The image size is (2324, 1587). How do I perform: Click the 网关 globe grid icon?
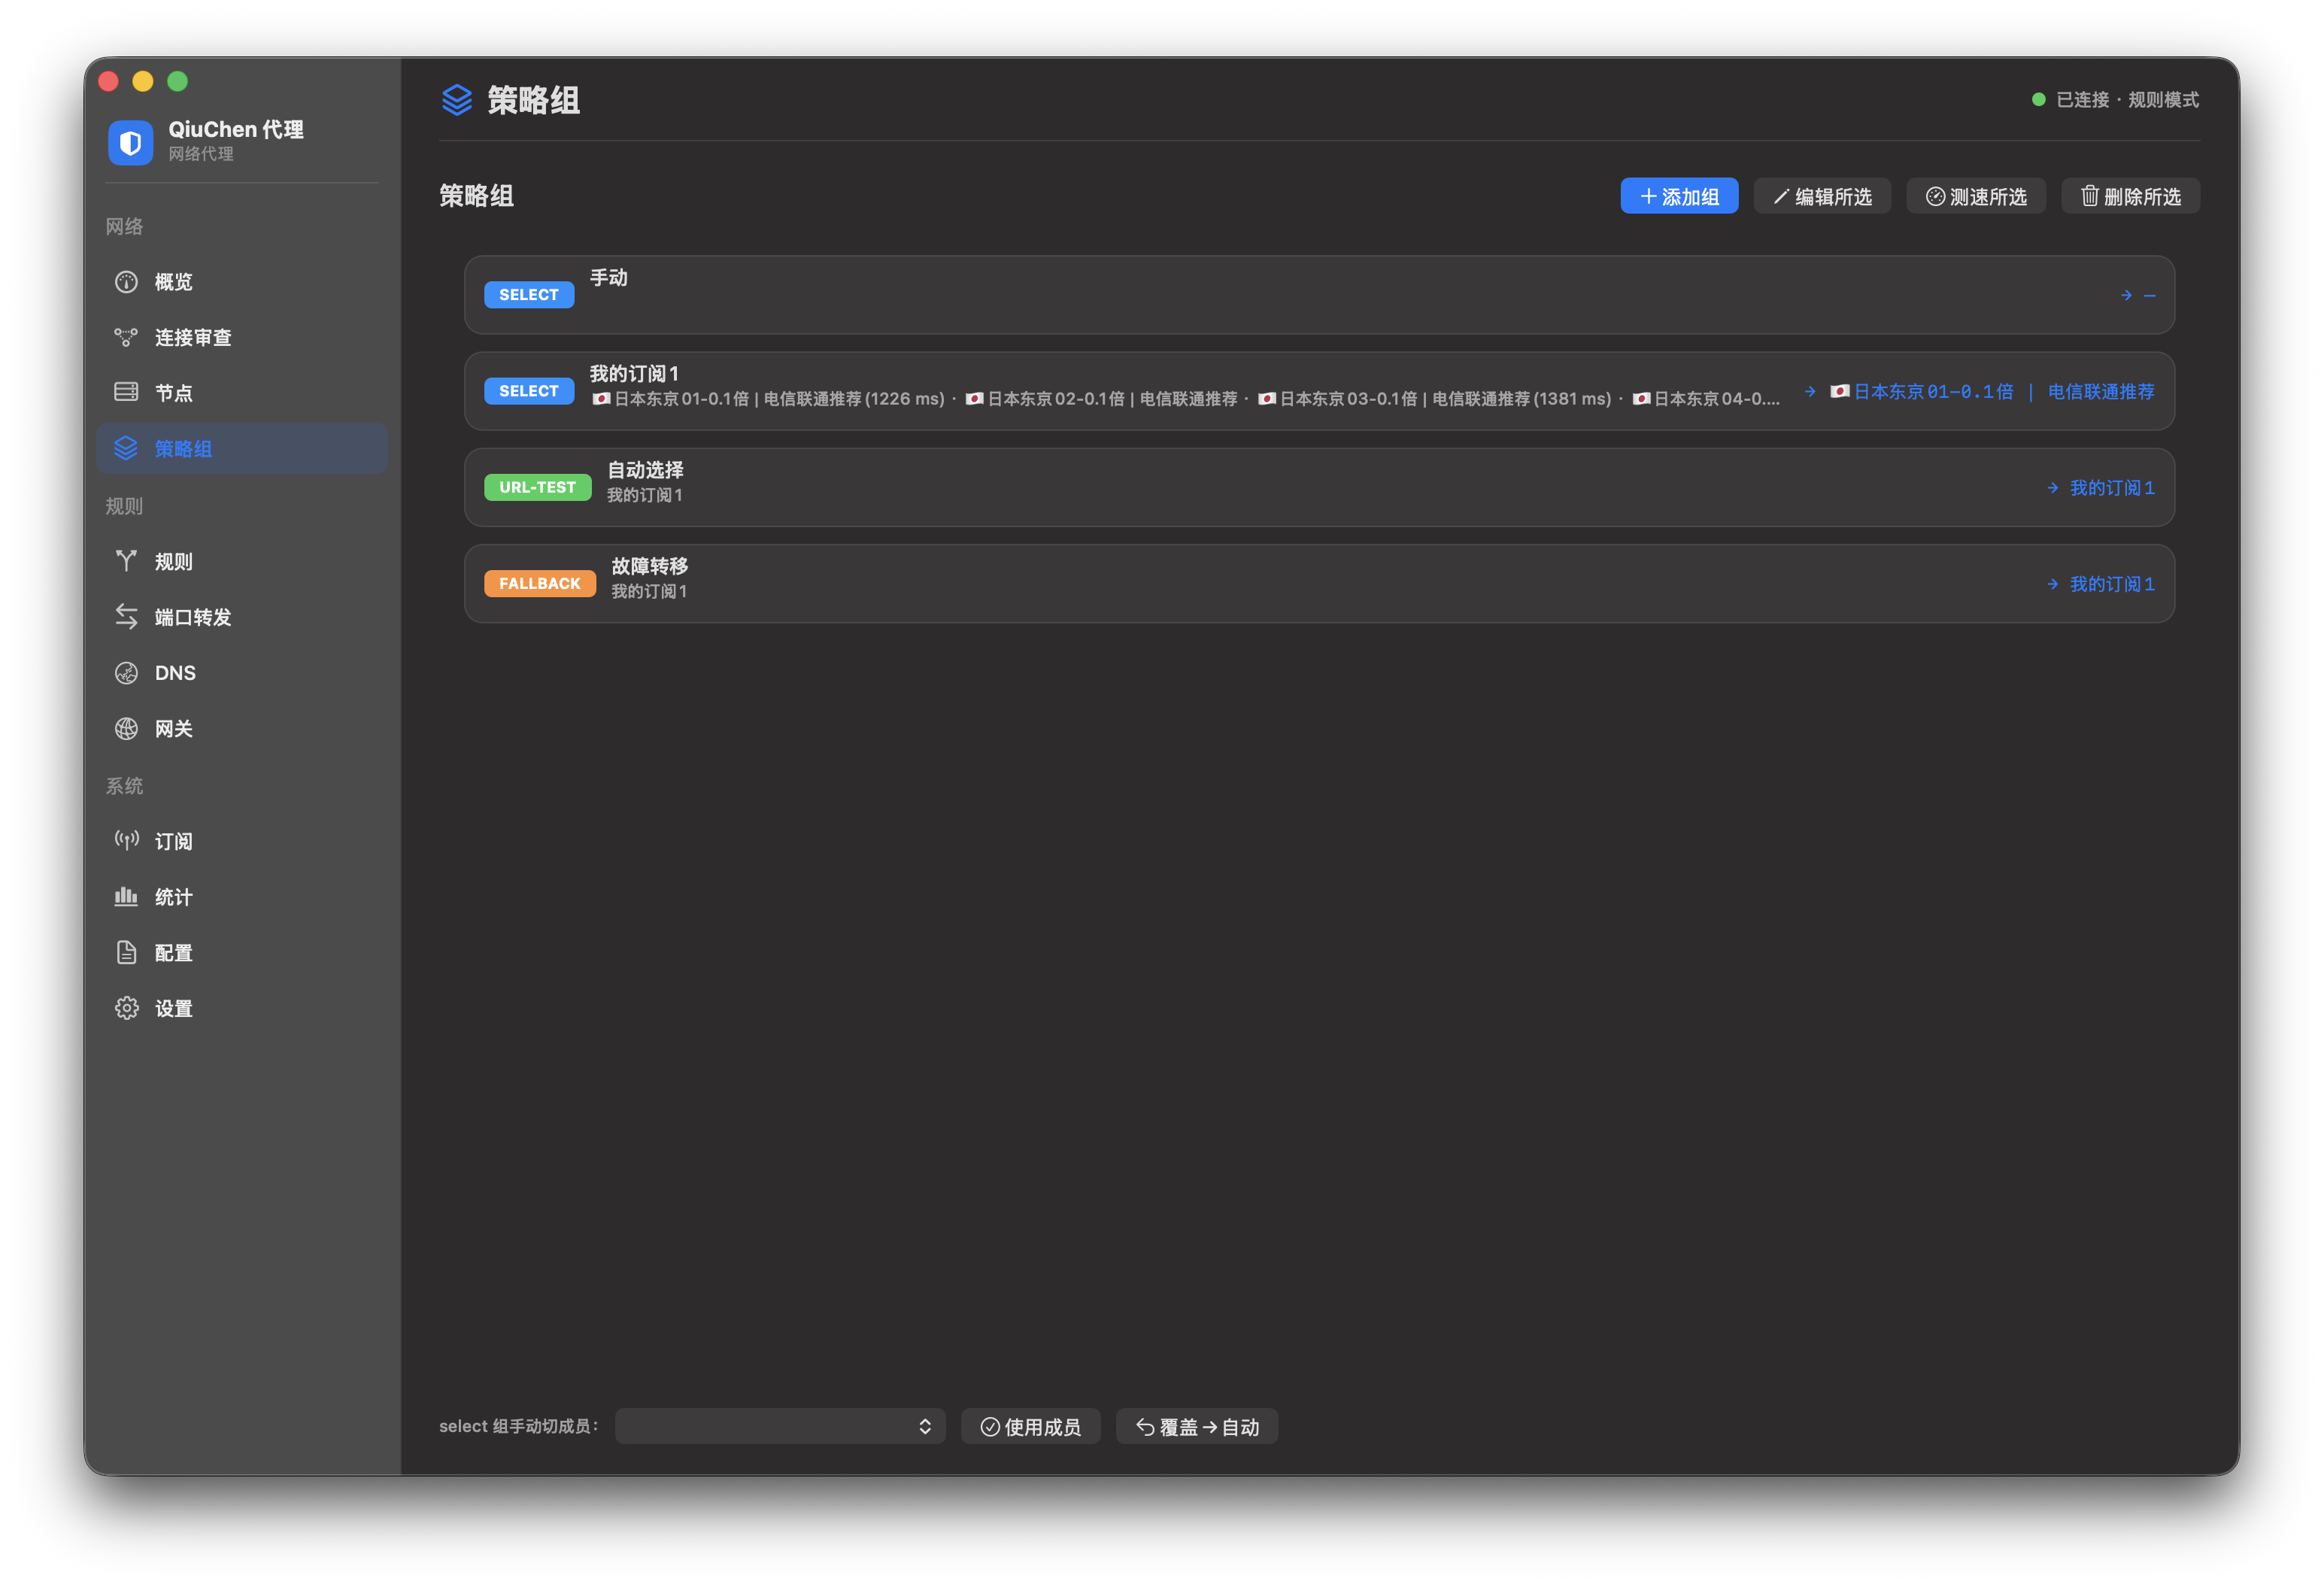(x=126, y=729)
